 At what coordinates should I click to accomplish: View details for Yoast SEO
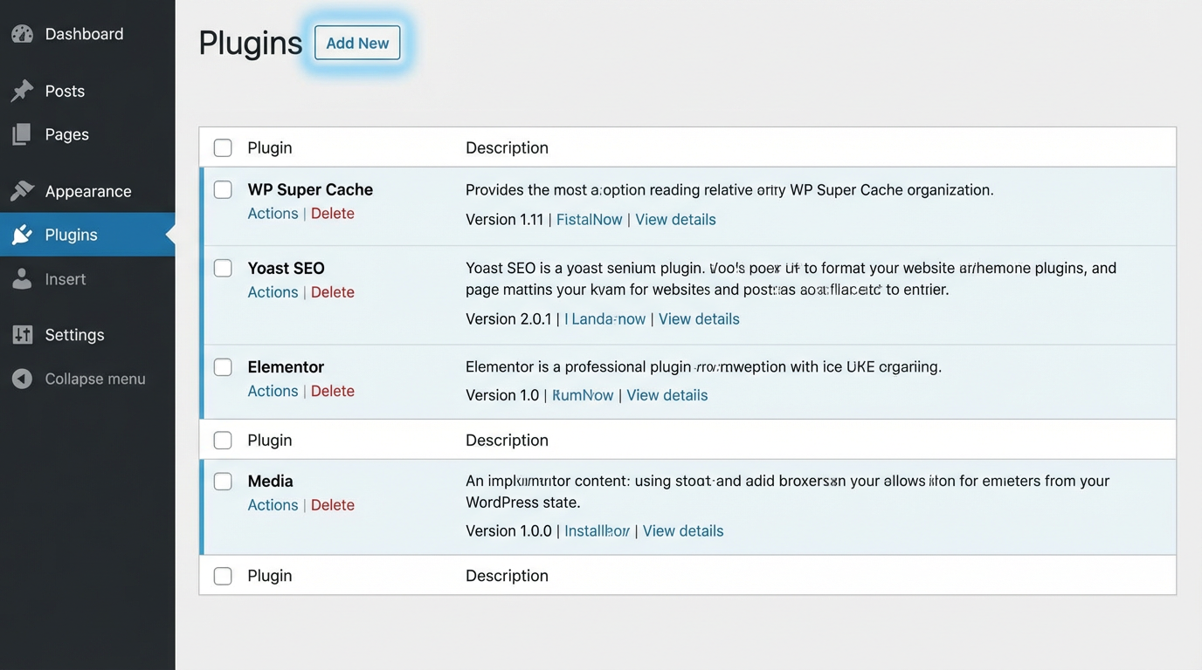699,318
